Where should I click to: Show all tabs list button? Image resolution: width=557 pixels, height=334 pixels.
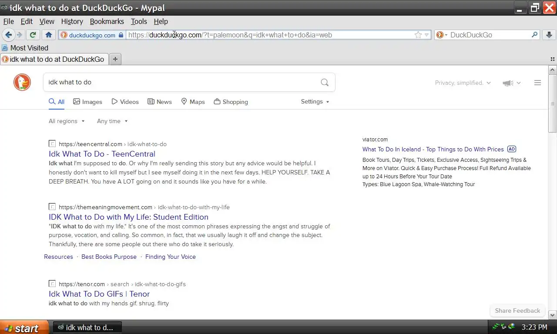(x=553, y=59)
